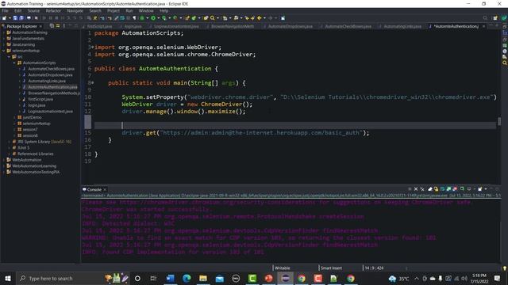Click the Writable status entry
The height and width of the screenshot is (285, 508).
coord(283,268)
